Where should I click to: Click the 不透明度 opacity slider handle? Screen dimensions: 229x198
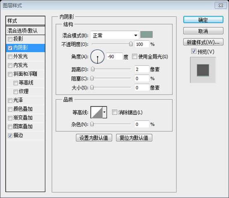click(x=131, y=44)
